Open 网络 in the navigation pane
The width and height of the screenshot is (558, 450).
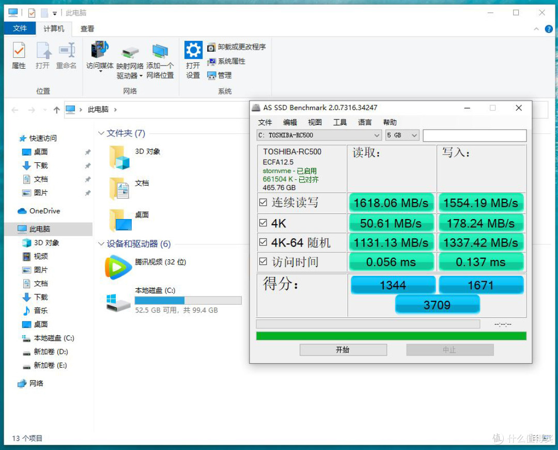(x=36, y=383)
